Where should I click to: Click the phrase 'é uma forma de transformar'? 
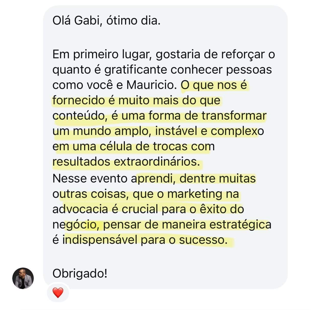point(189,116)
